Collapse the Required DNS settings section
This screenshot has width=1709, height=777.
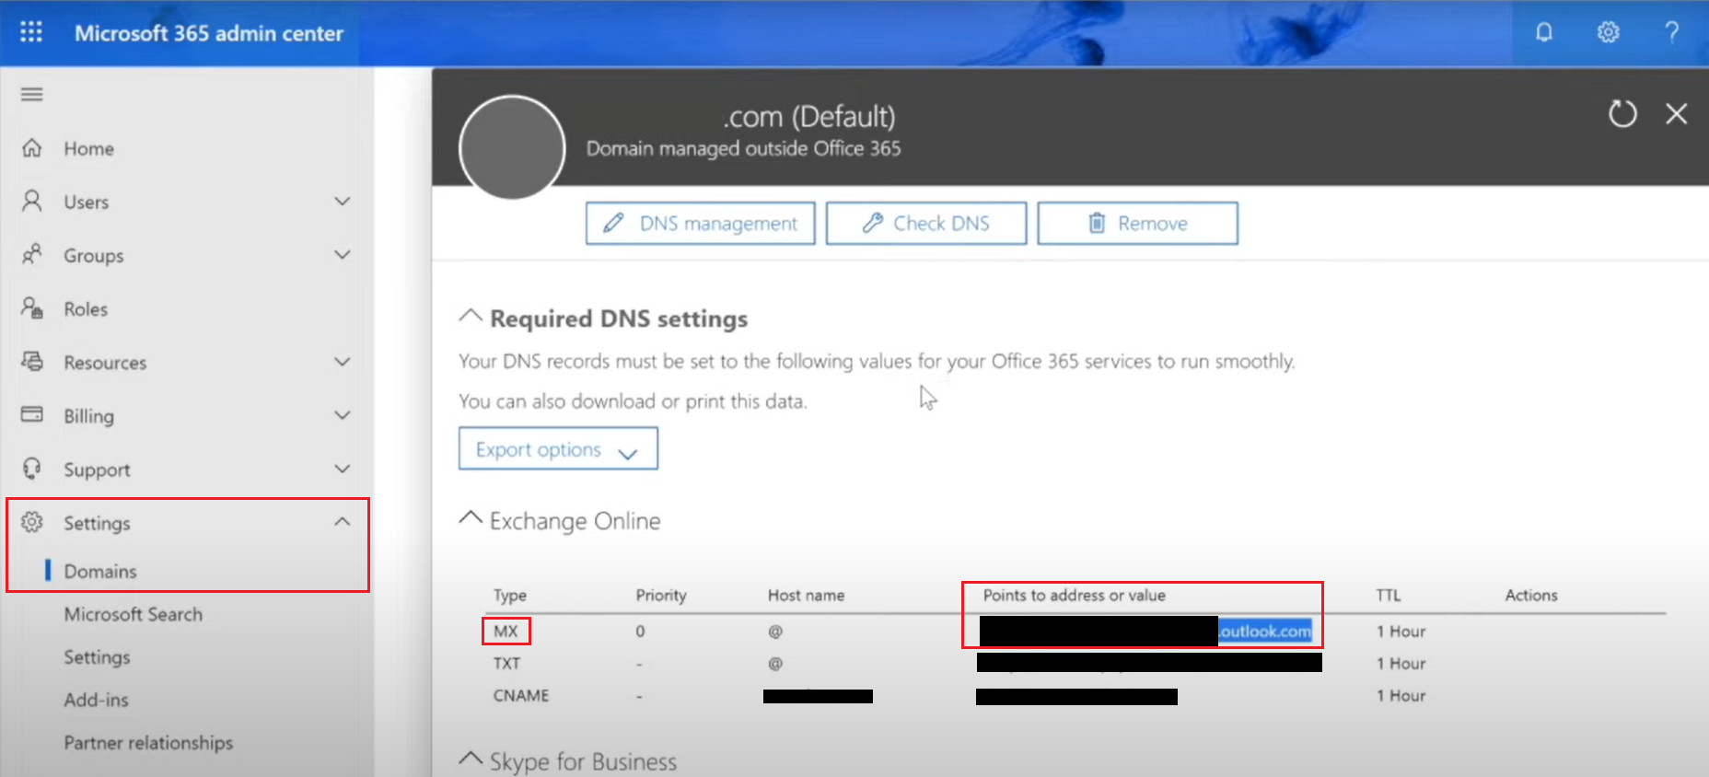coord(471,317)
